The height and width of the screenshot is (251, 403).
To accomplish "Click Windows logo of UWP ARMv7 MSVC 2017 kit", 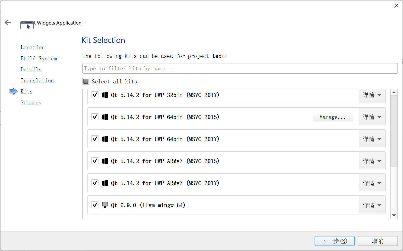I will pos(105,183).
